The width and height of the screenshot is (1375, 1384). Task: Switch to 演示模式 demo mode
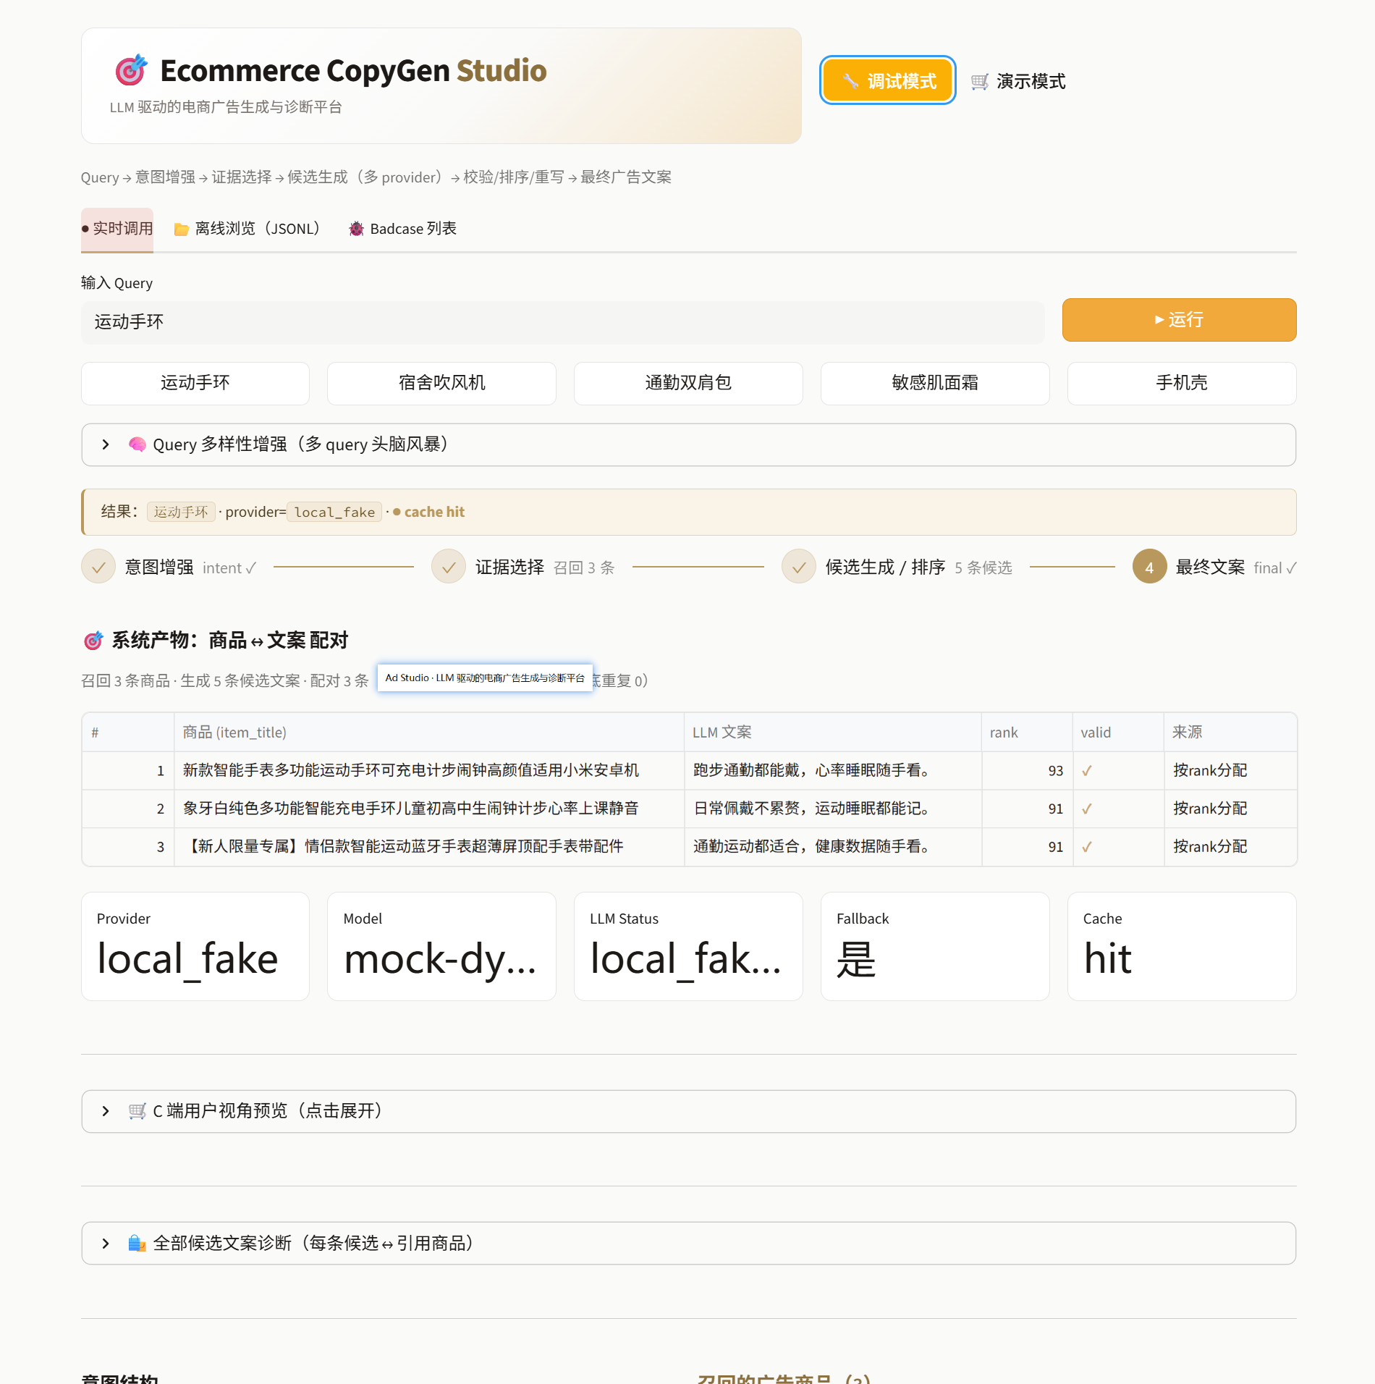pyautogui.click(x=1018, y=81)
